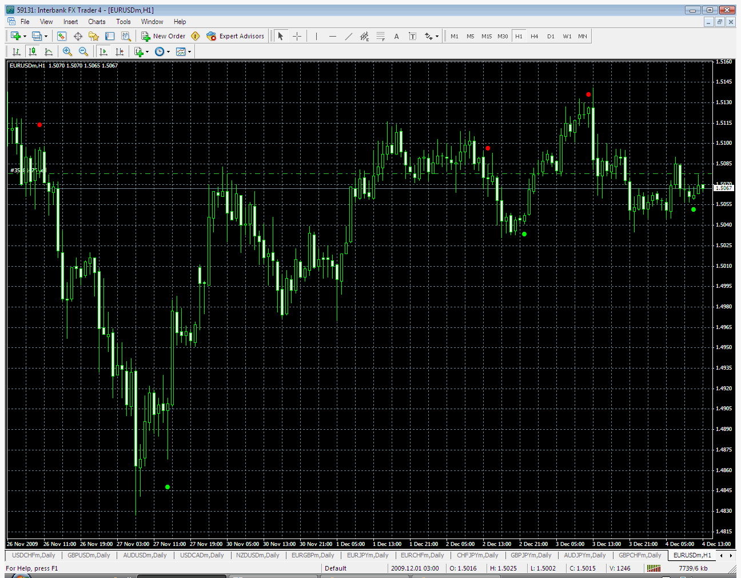Switch to D1 daily timeframe
741x578 pixels.
coord(551,36)
